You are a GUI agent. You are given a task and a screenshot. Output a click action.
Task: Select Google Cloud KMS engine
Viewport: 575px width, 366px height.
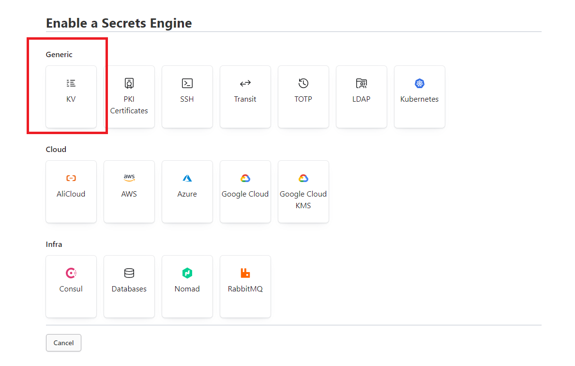coord(303,191)
